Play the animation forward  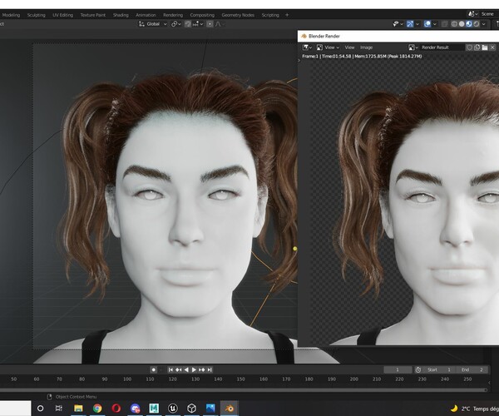tap(194, 369)
